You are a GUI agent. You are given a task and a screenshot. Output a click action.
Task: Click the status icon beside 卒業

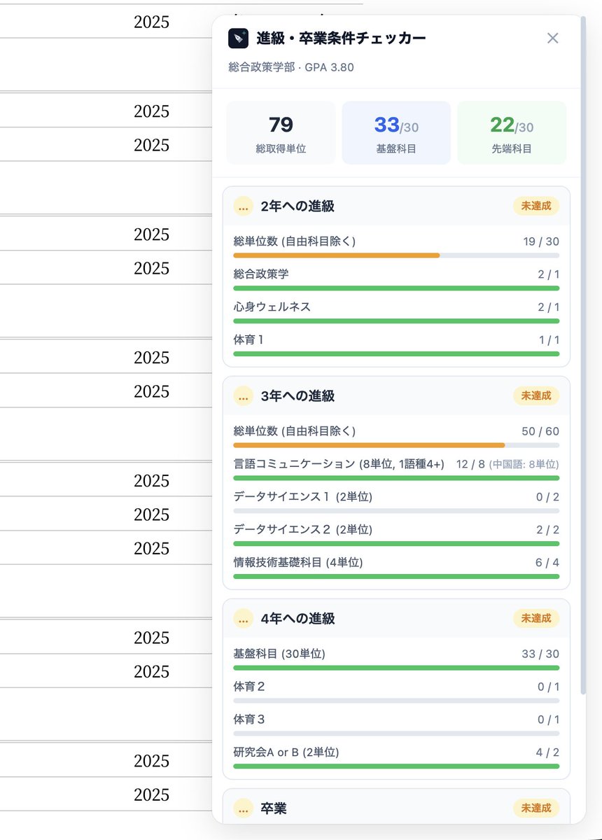pos(243,808)
